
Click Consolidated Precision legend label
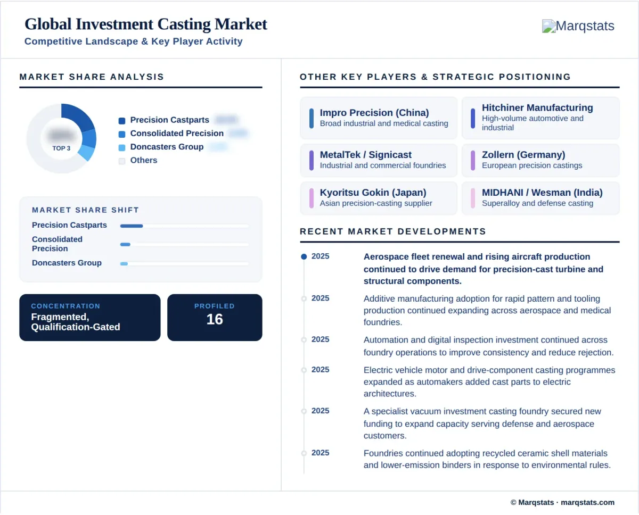[177, 134]
